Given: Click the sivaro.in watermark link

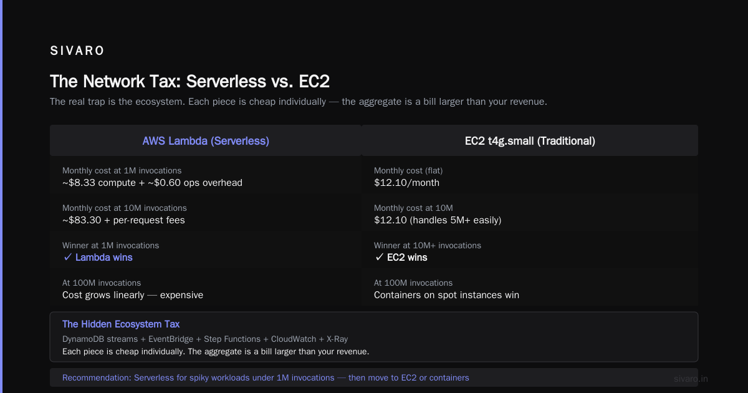Looking at the screenshot, I should 691,379.
